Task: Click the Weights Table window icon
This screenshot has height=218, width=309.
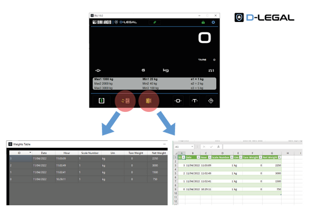Action: coord(10,144)
